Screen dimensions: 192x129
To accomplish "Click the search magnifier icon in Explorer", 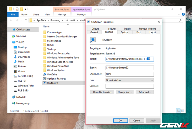I will tap(180, 20).
